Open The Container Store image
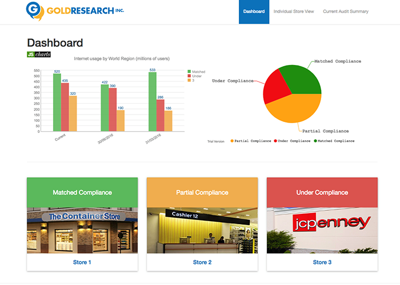The height and width of the screenshot is (285, 400). (82, 230)
